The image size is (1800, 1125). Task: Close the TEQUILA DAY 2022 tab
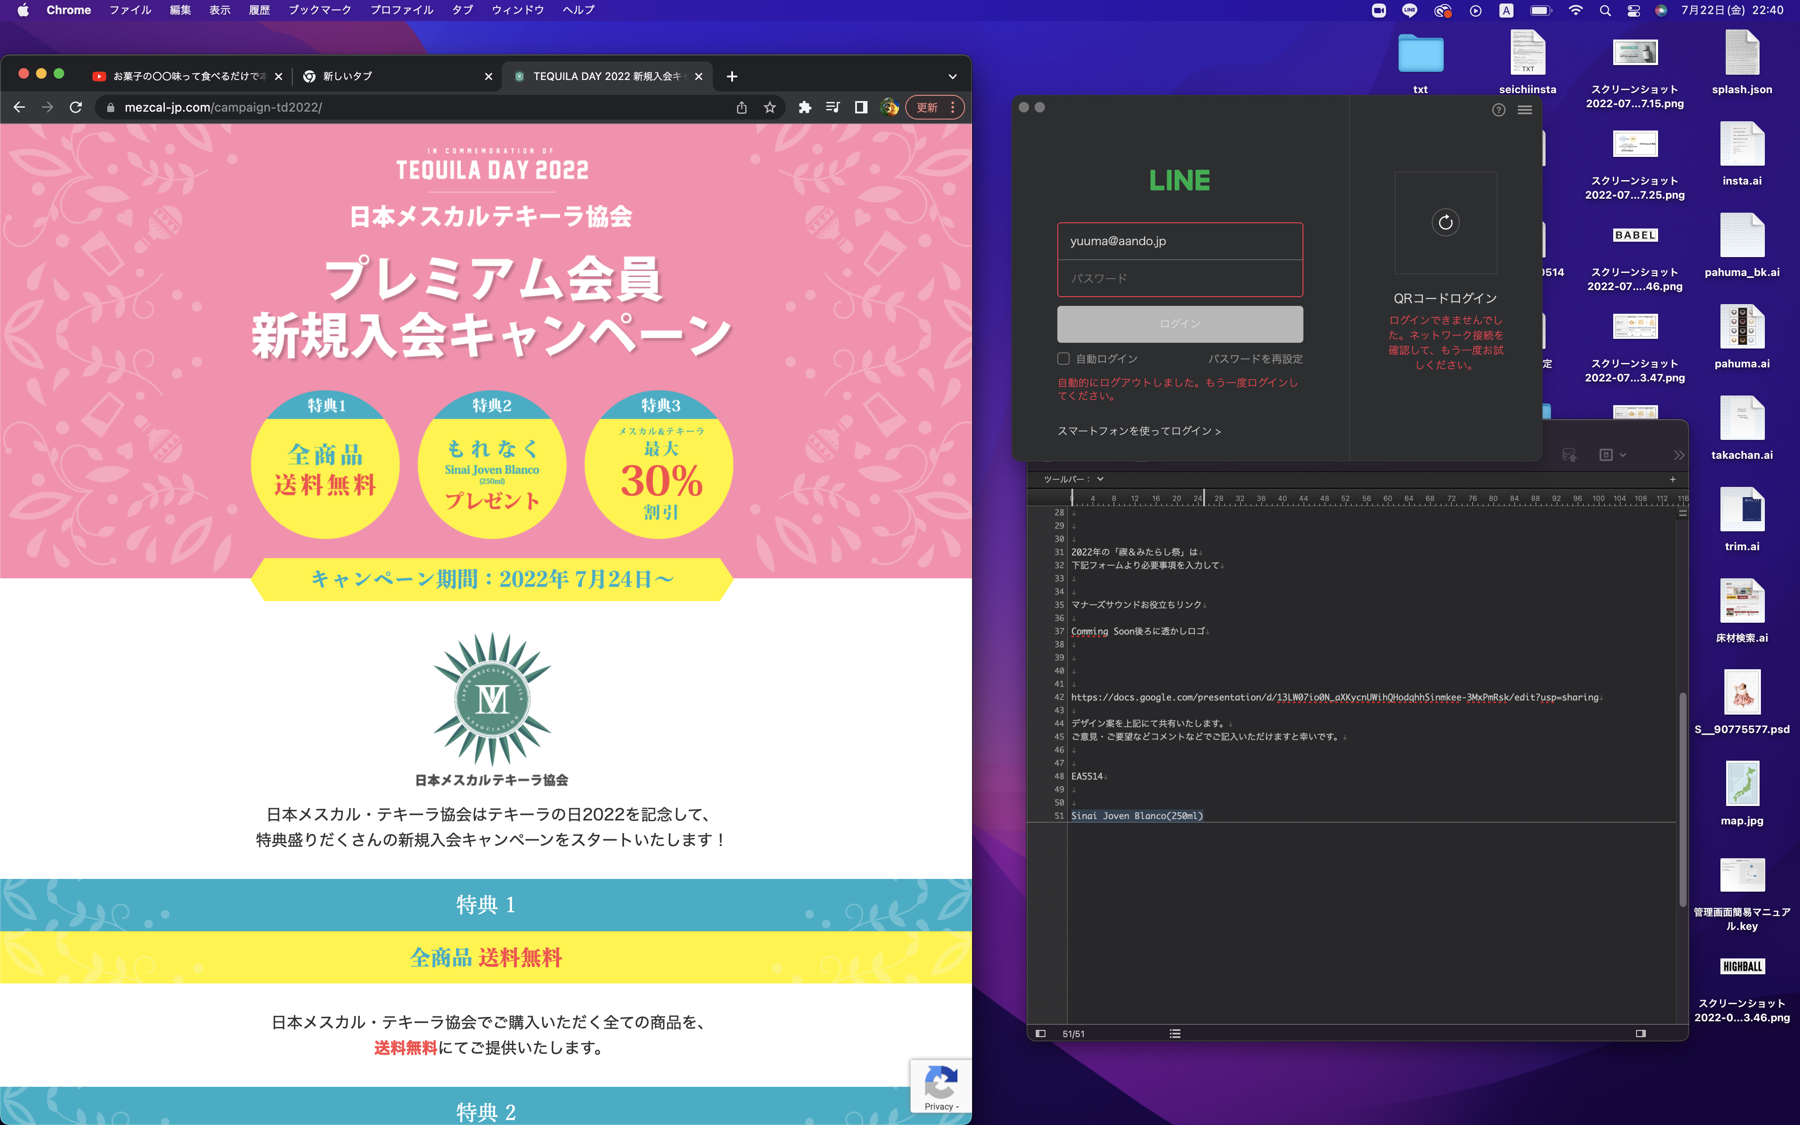coord(698,76)
